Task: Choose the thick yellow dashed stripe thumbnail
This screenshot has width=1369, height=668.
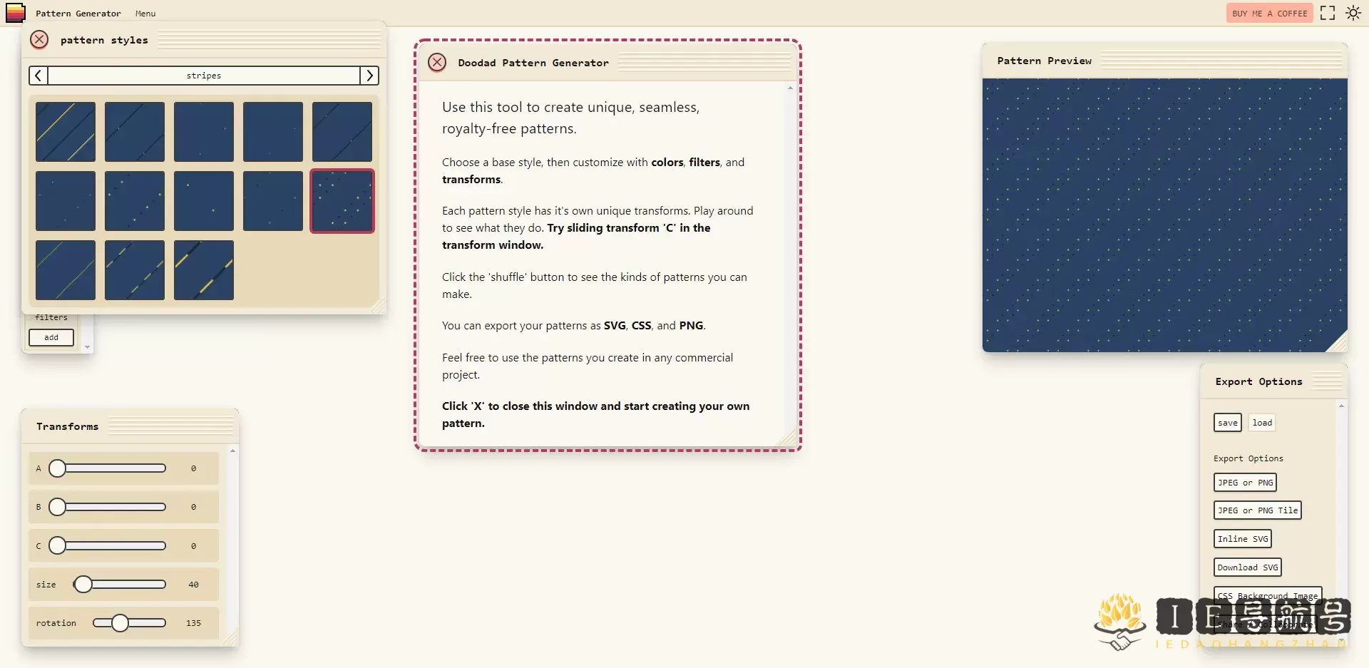Action: click(204, 270)
